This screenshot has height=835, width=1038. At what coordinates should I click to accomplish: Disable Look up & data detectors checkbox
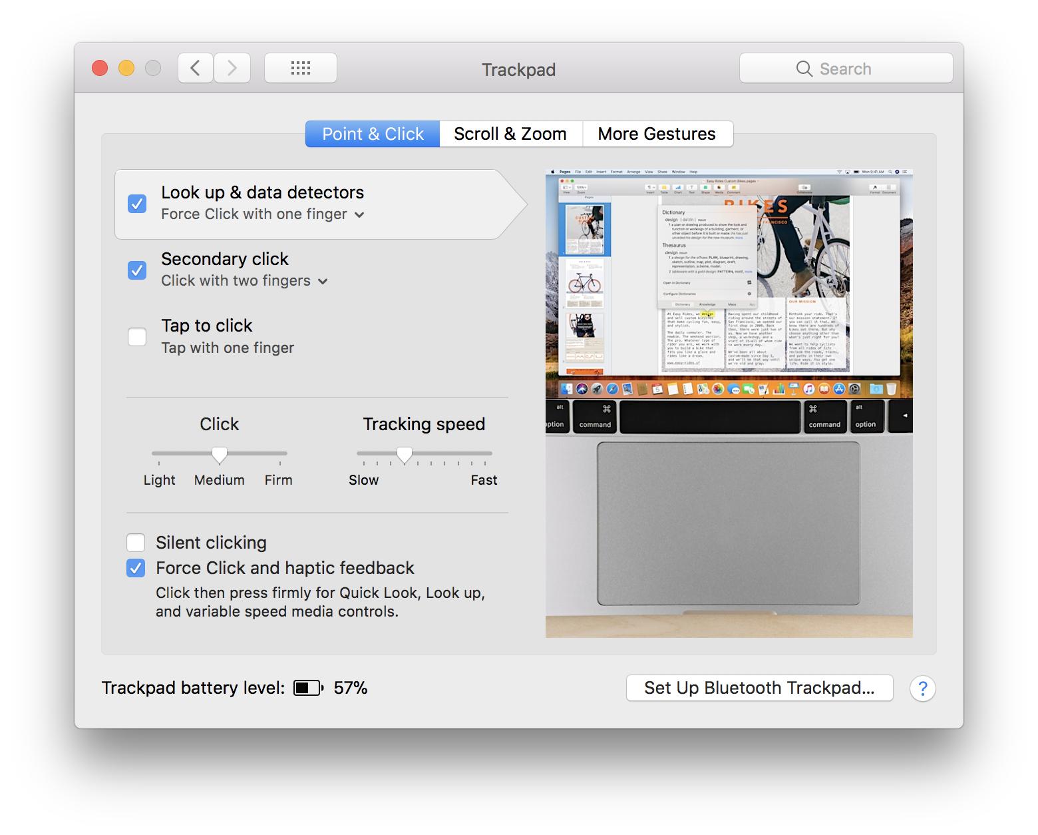point(137,204)
